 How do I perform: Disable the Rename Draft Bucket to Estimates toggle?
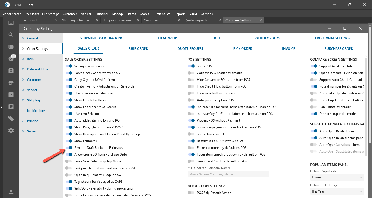pos(69,148)
